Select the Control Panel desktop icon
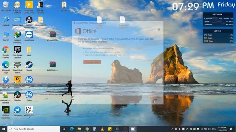 click(x=17, y=21)
